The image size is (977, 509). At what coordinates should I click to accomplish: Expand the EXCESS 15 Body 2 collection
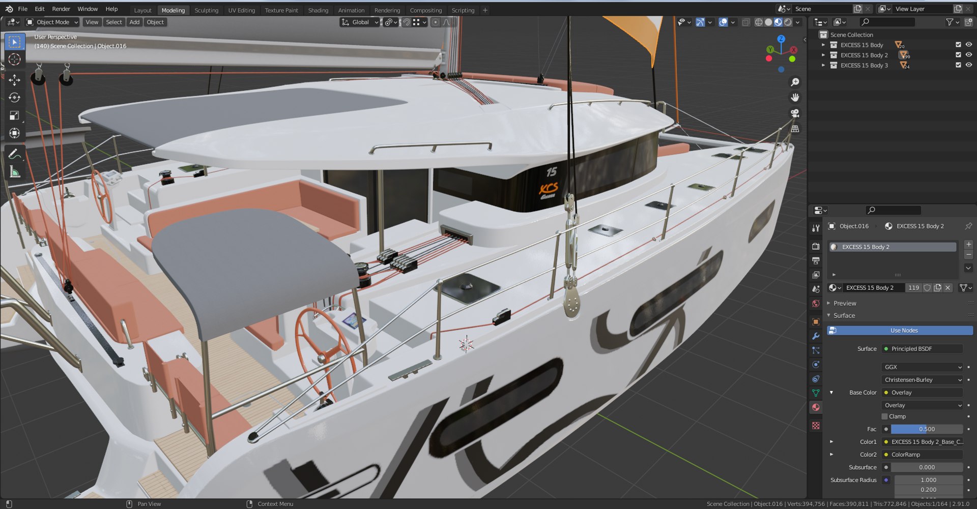click(823, 55)
